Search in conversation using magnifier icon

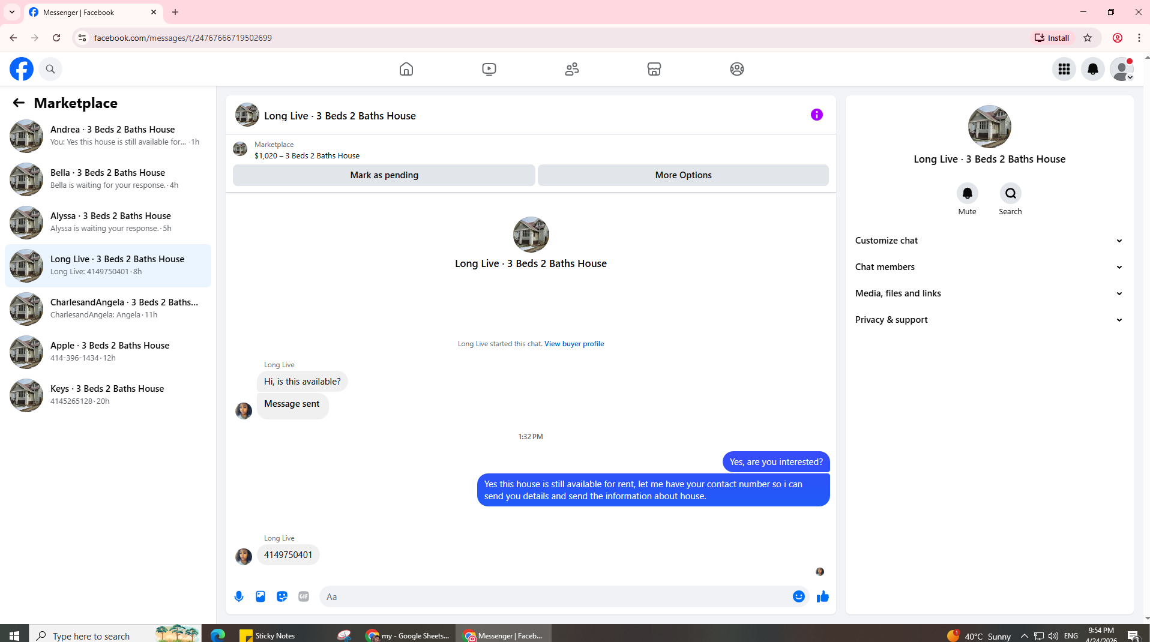tap(1011, 193)
